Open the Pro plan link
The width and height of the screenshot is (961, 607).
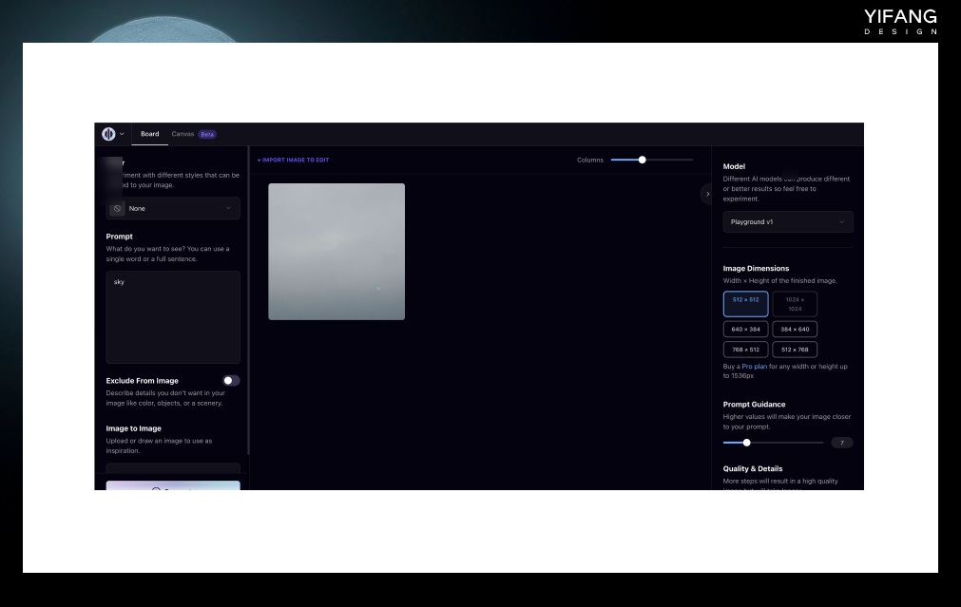754,367
